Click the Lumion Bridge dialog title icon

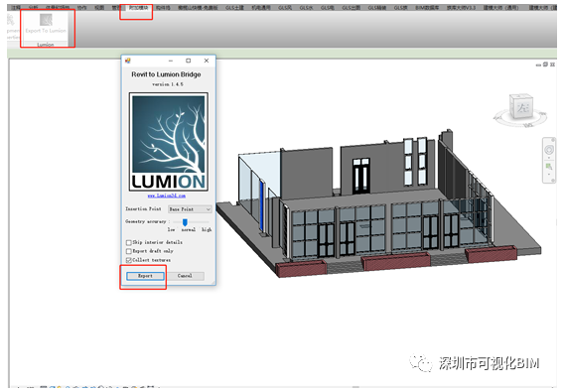coord(127,61)
